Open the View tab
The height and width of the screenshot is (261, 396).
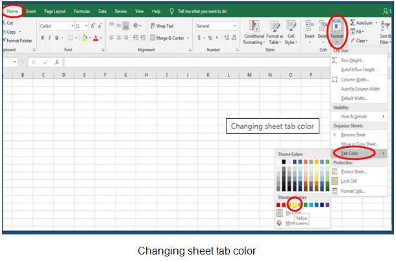click(x=139, y=12)
